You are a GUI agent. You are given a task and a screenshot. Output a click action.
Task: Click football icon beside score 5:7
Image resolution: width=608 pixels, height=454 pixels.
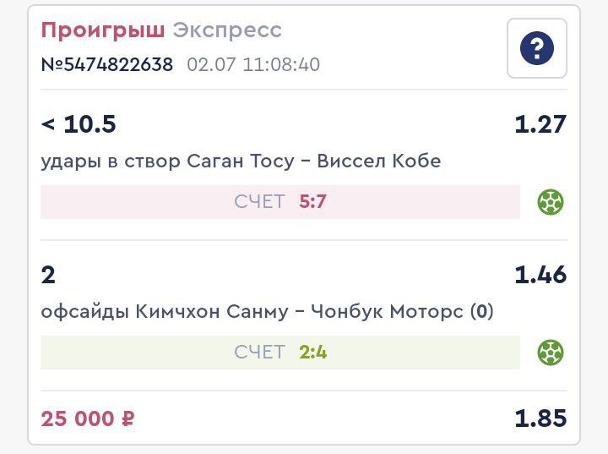[x=551, y=202]
